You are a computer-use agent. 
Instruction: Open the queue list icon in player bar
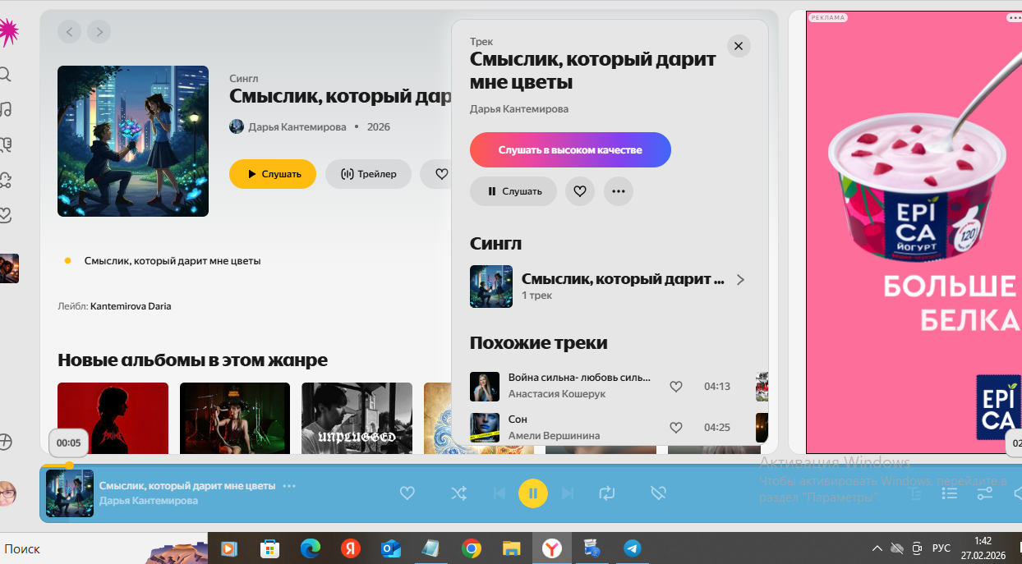pos(949,493)
